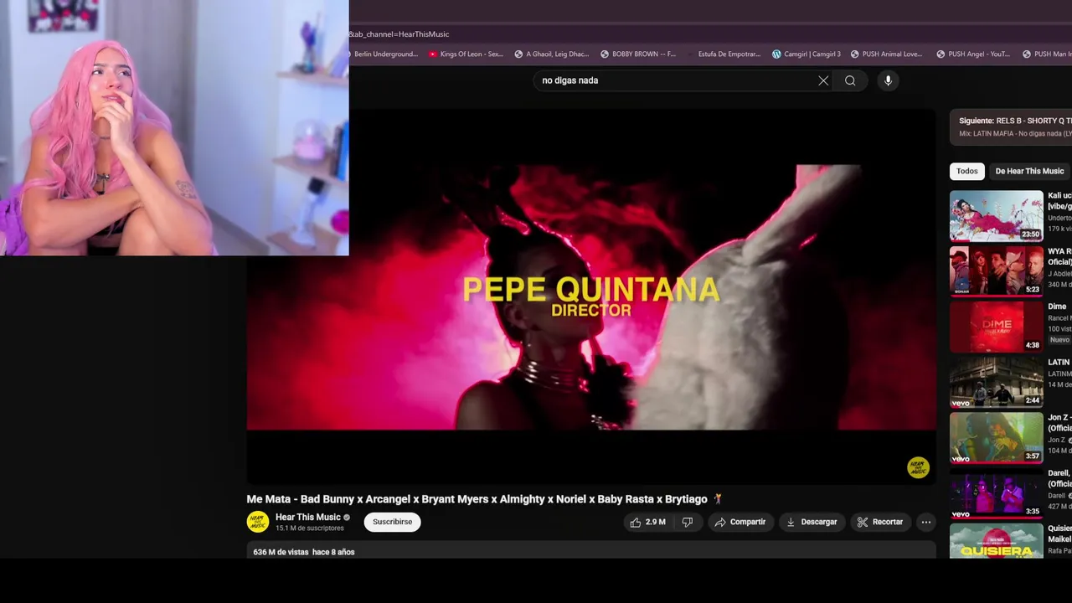The width and height of the screenshot is (1072, 603).
Task: Like the video with thumbs up
Action: point(647,522)
